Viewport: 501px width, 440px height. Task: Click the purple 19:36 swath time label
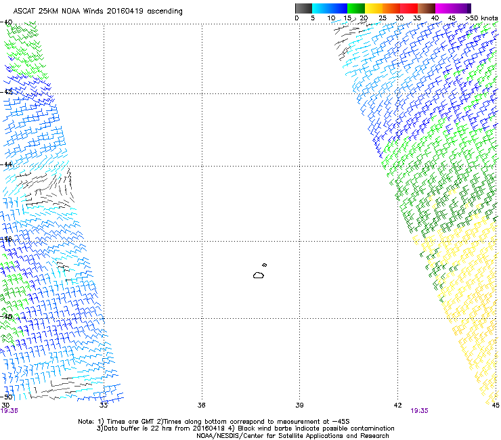[x=9, y=411]
